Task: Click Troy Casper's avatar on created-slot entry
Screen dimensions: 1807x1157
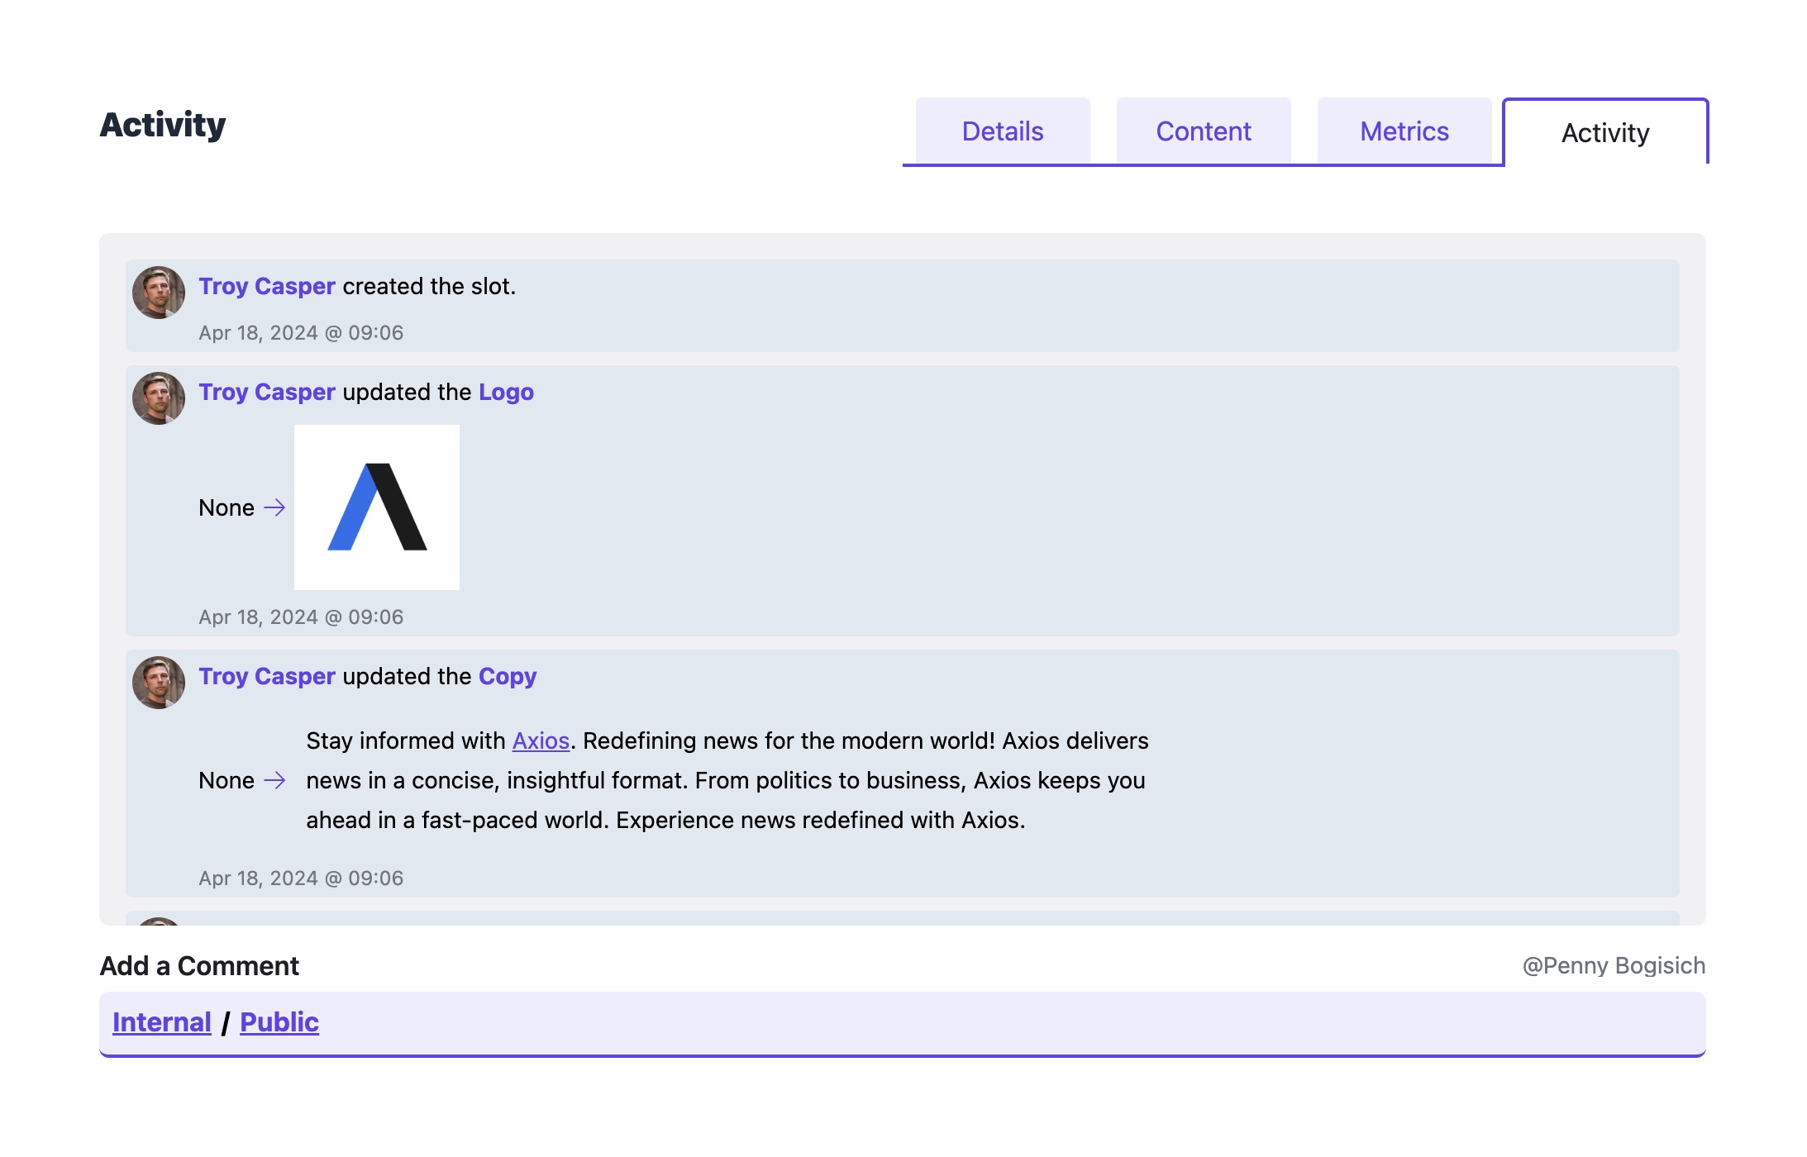Action: tap(159, 293)
